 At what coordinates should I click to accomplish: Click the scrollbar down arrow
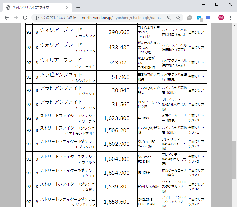pos(234,204)
